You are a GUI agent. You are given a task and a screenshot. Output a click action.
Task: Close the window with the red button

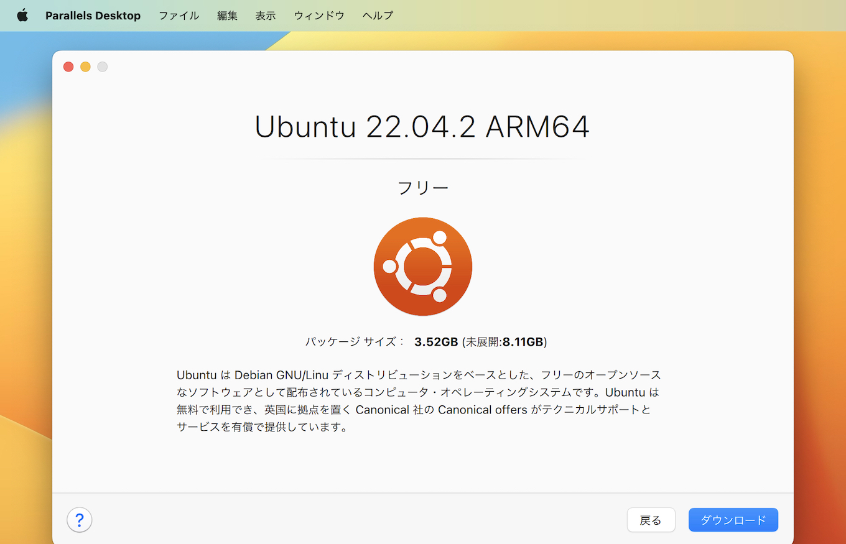[x=68, y=67]
